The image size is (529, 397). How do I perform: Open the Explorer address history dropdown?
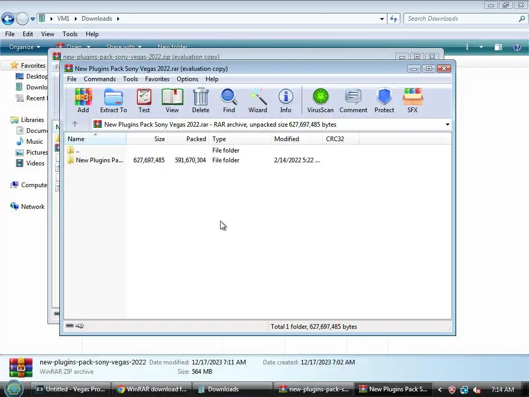(x=382, y=19)
